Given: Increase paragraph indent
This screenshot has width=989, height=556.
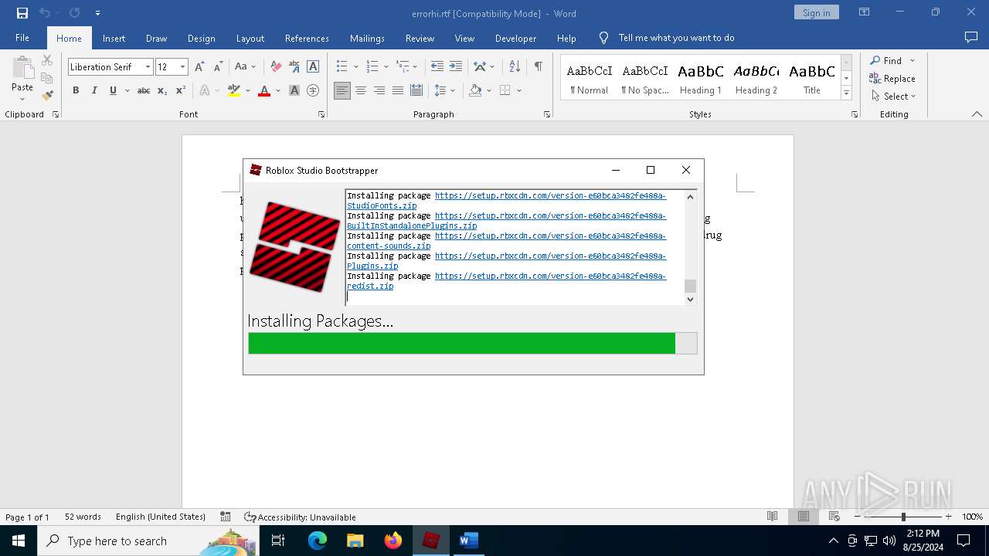Looking at the screenshot, I should (456, 66).
